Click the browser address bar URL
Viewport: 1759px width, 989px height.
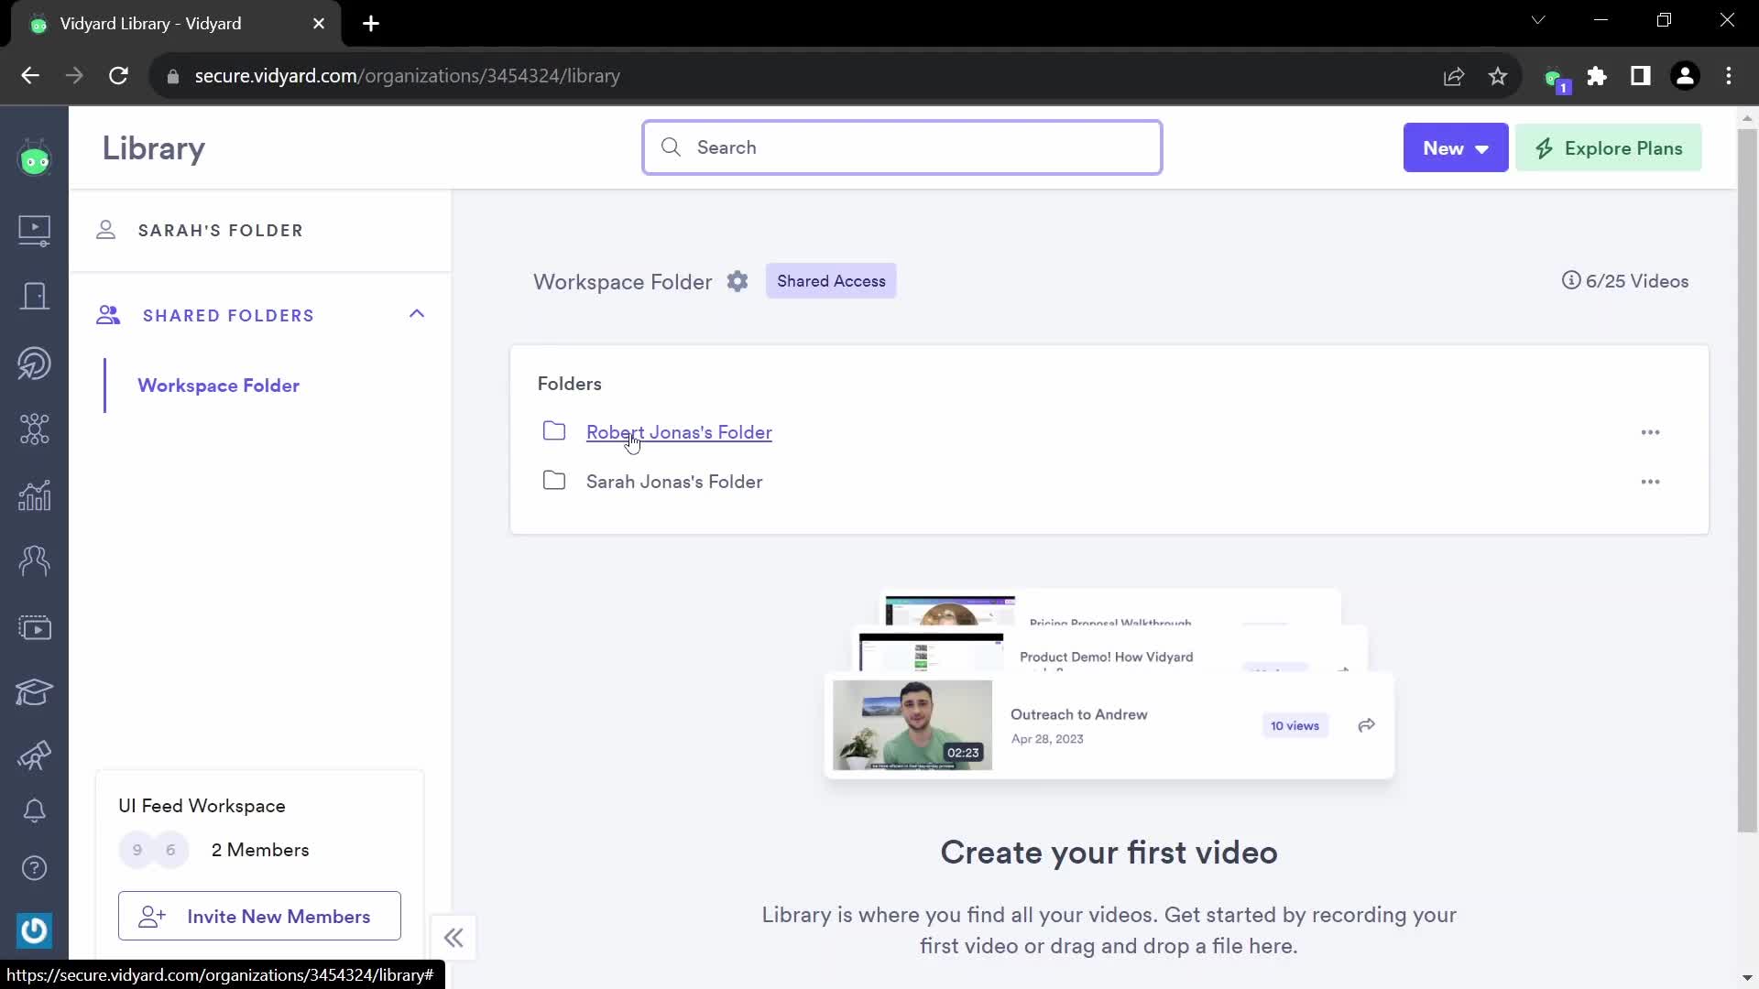(x=408, y=76)
